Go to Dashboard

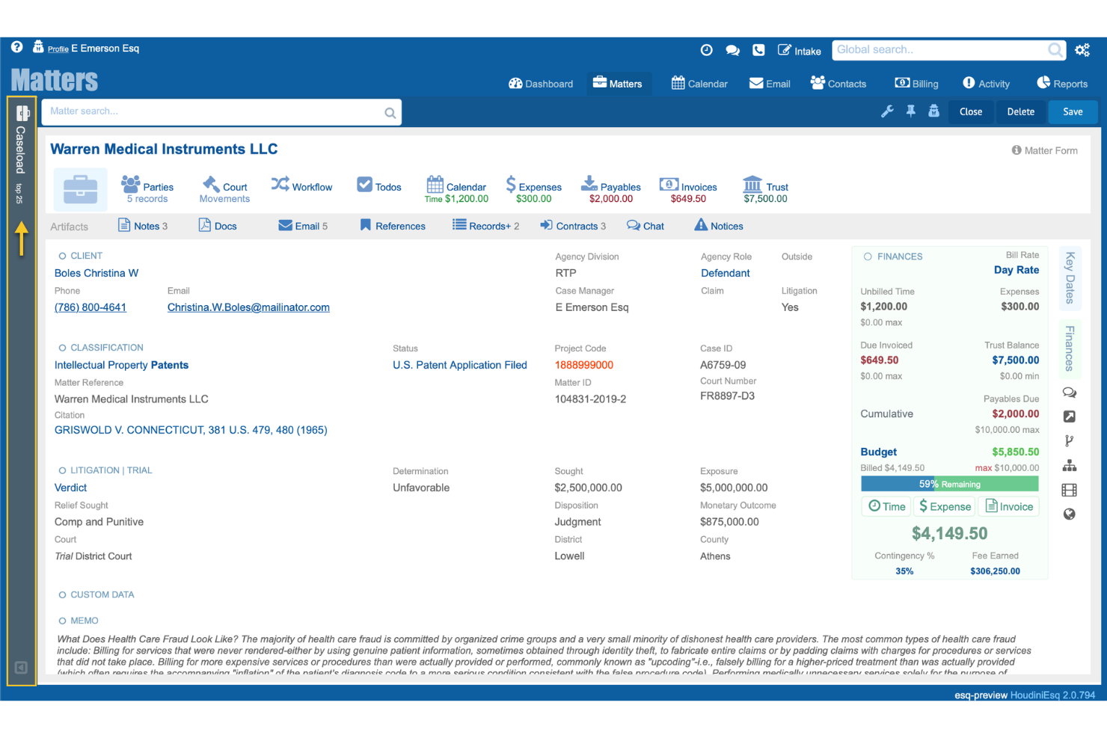click(x=541, y=83)
